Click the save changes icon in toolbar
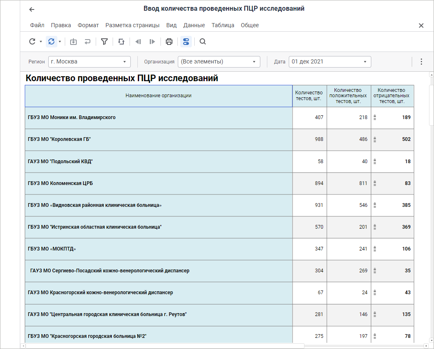The image size is (434, 349). pyautogui.click(x=73, y=41)
